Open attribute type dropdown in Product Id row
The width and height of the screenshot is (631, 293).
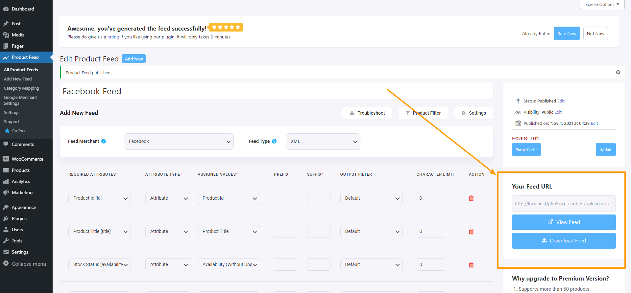(168, 198)
